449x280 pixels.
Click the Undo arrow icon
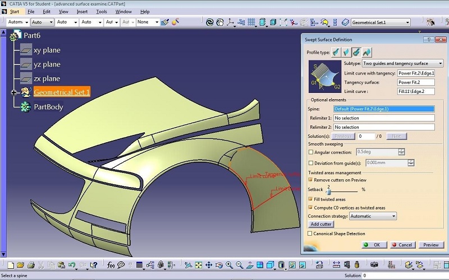point(72,265)
